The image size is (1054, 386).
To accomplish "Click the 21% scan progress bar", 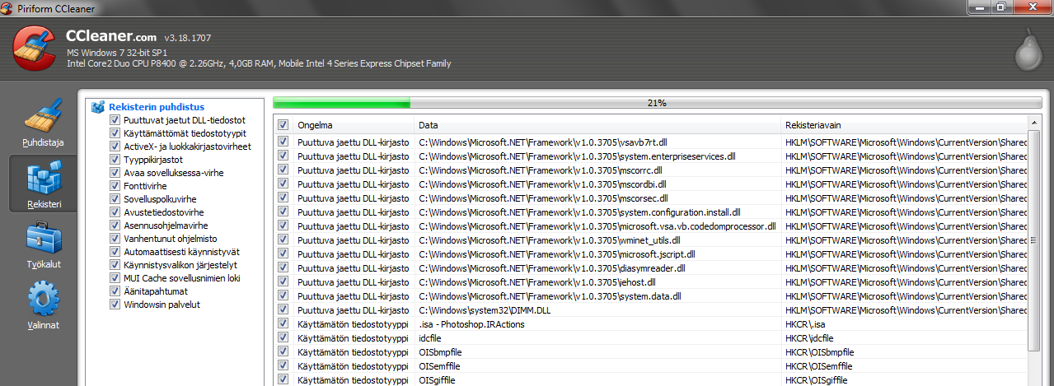I will point(657,103).
